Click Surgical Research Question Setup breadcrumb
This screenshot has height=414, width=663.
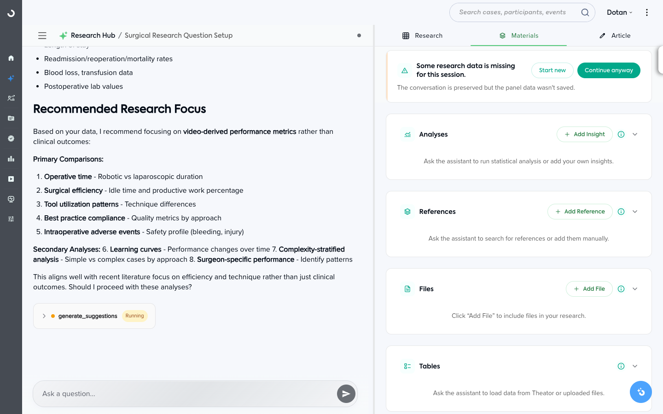[x=179, y=35]
